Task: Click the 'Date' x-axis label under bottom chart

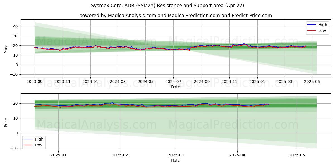Action: pyautogui.click(x=176, y=161)
